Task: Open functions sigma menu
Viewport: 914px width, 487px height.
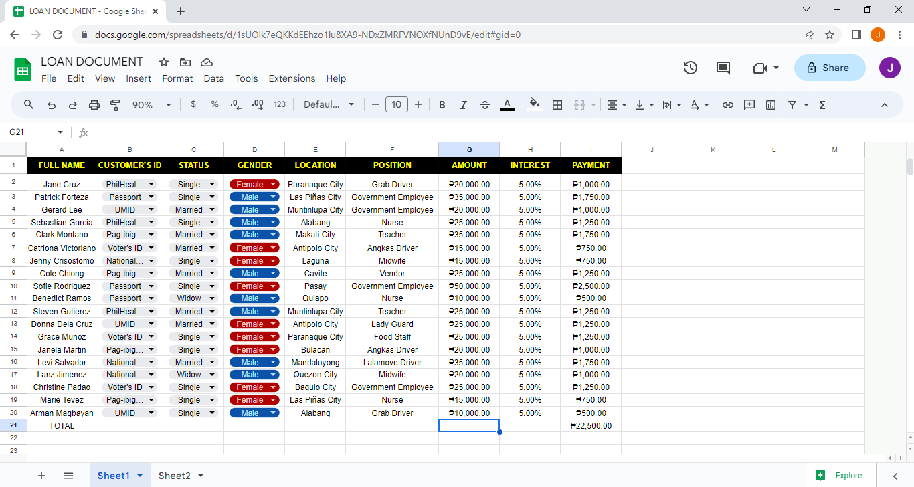Action: click(x=822, y=105)
